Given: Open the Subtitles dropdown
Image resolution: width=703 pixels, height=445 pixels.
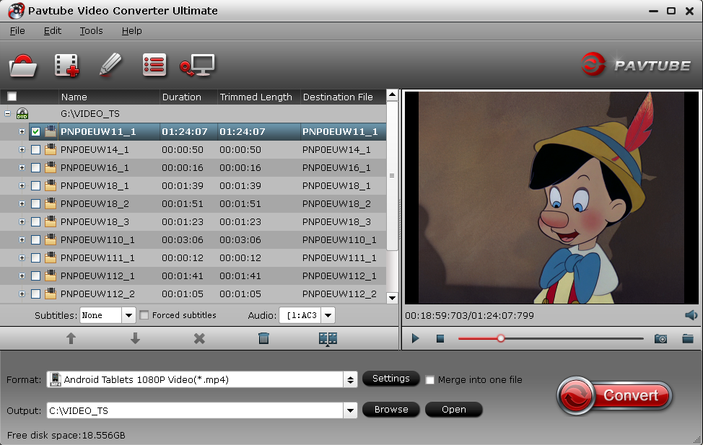Looking at the screenshot, I should [x=128, y=315].
